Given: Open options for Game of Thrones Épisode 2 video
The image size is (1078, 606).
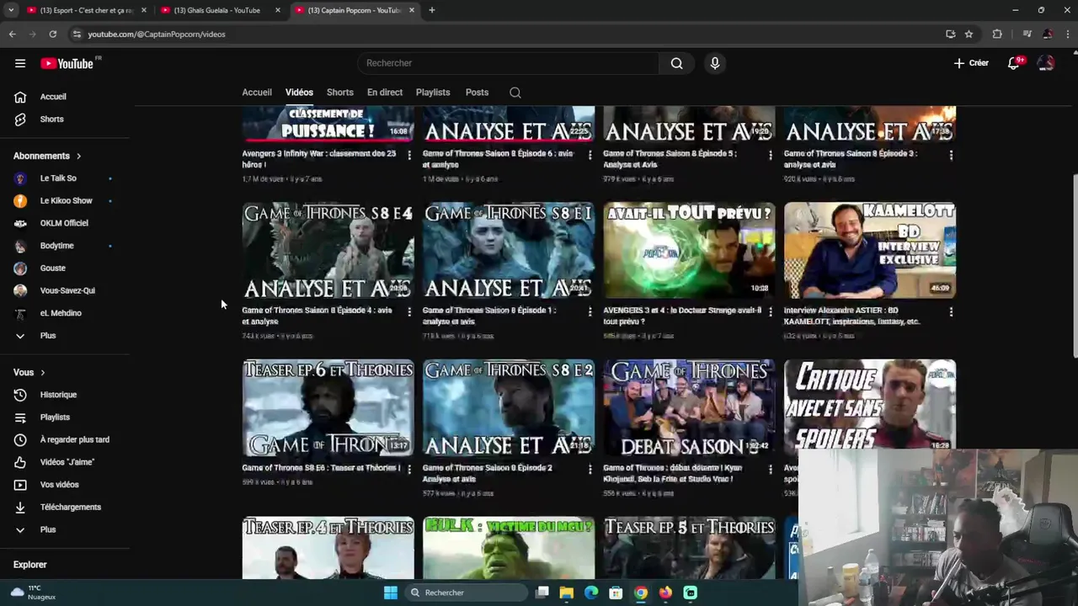Looking at the screenshot, I should 590,469.
